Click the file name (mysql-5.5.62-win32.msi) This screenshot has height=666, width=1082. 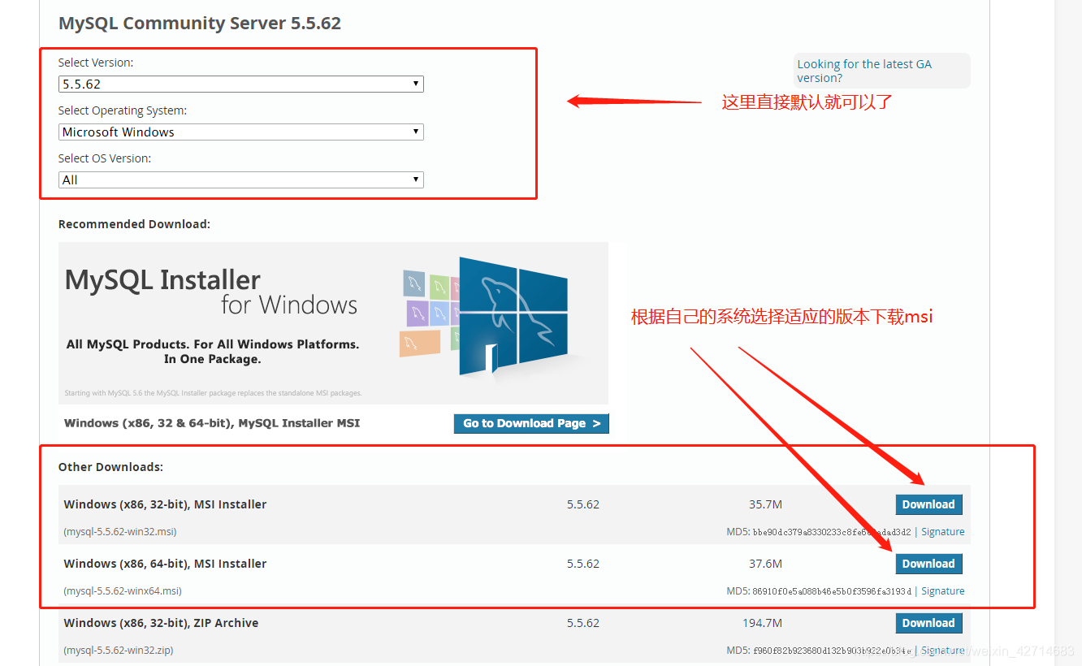pos(120,532)
